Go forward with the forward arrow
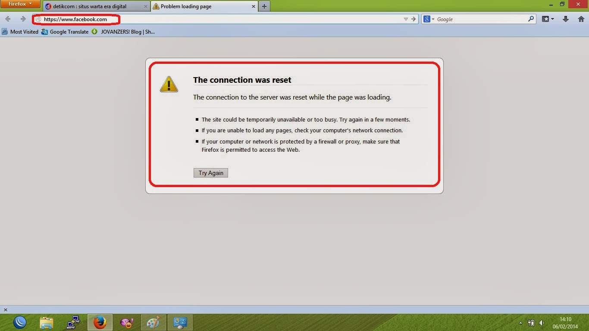589x331 pixels. (x=23, y=19)
